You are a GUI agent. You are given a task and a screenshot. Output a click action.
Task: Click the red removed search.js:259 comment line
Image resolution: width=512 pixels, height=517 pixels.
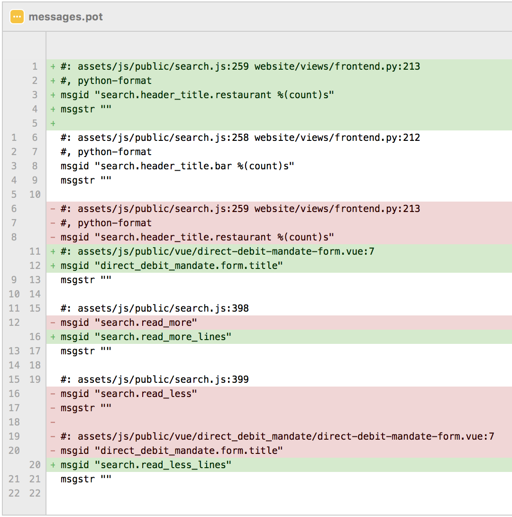tap(240, 209)
